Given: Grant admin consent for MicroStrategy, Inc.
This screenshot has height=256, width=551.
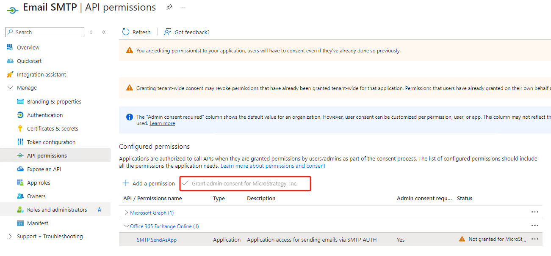Looking at the screenshot, I should click(245, 183).
